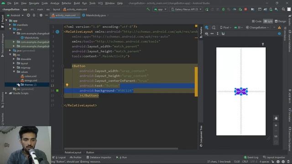Run the app with green play icon
The width and height of the screenshot is (292, 164).
coord(207,9)
